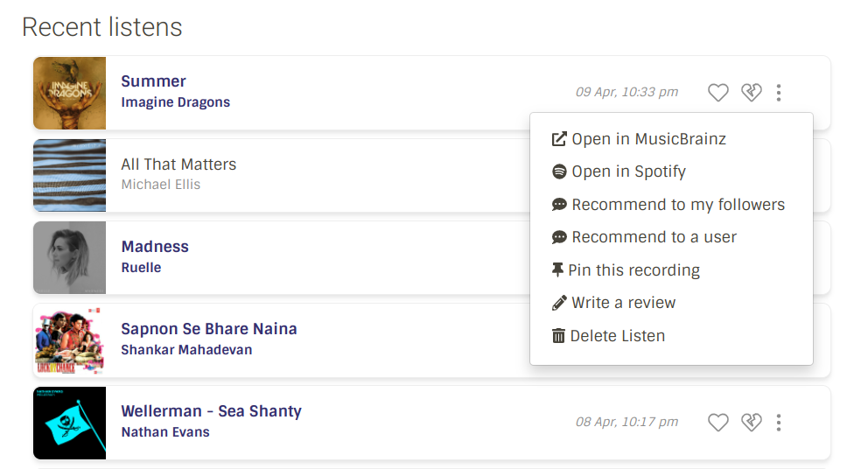Pin this recording from the menu
The width and height of the screenshot is (868, 469).
pos(633,270)
